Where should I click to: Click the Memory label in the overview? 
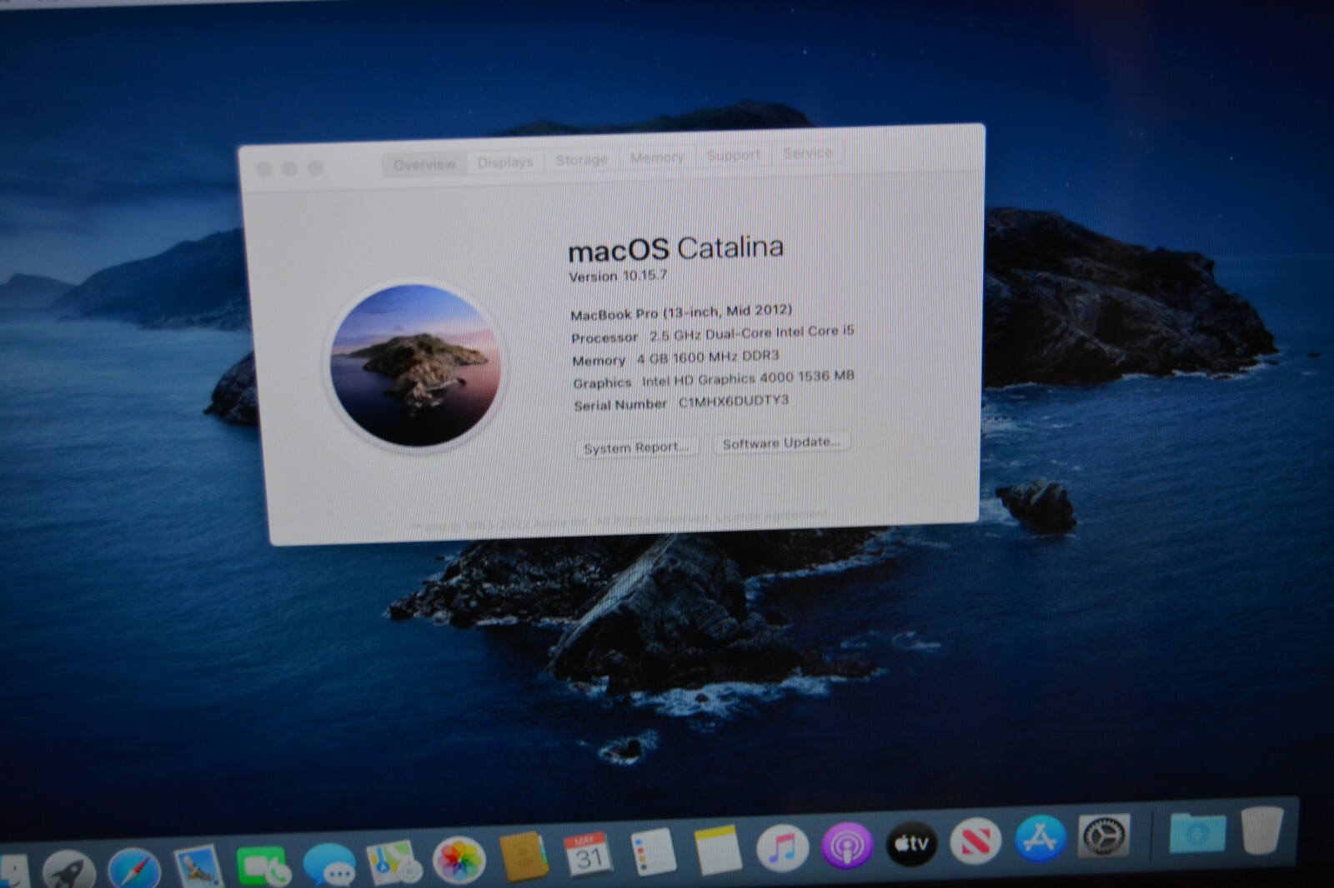click(x=599, y=361)
